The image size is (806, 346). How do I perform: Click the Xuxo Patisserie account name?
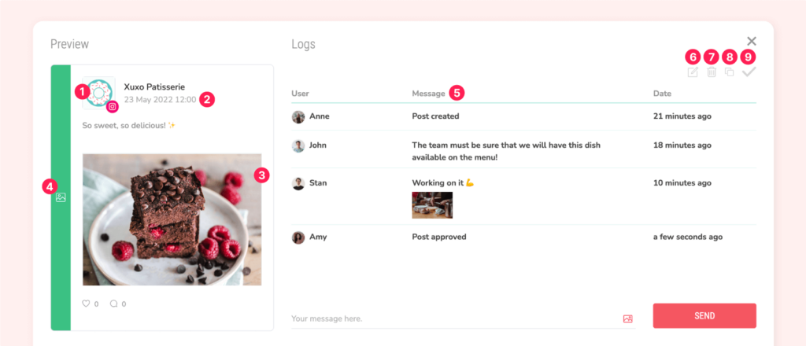[154, 86]
